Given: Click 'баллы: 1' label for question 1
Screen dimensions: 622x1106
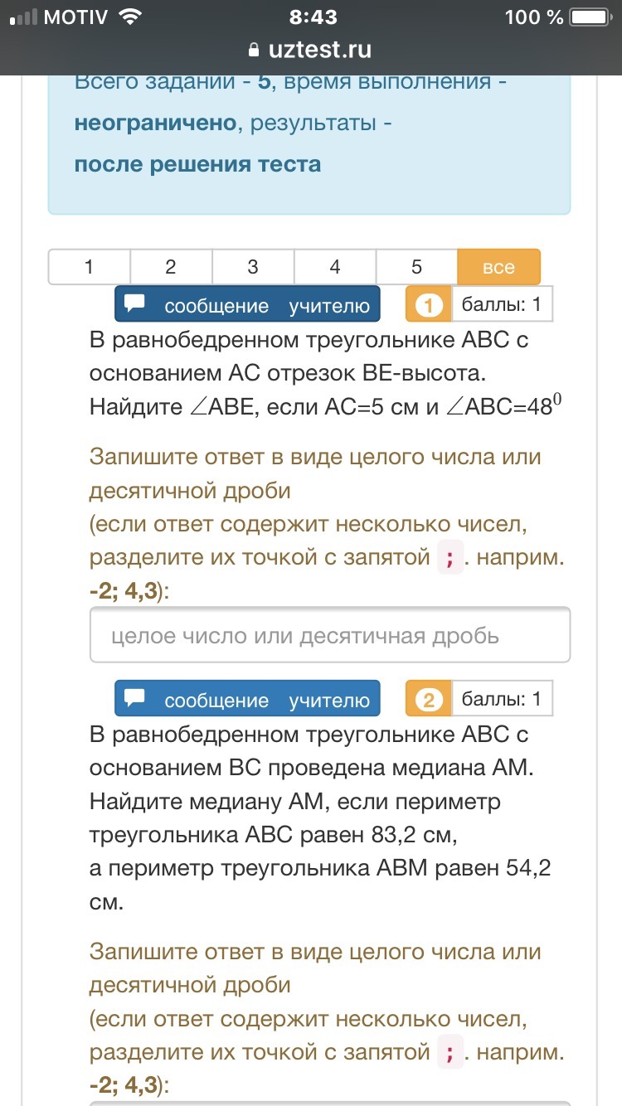Looking at the screenshot, I should pos(501,304).
